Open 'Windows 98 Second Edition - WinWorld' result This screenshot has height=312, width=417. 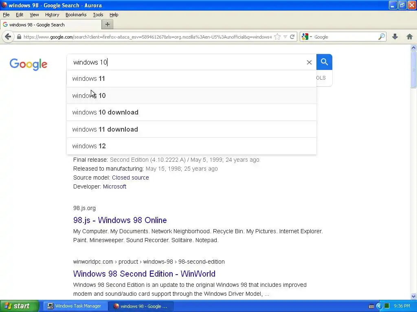(x=144, y=274)
